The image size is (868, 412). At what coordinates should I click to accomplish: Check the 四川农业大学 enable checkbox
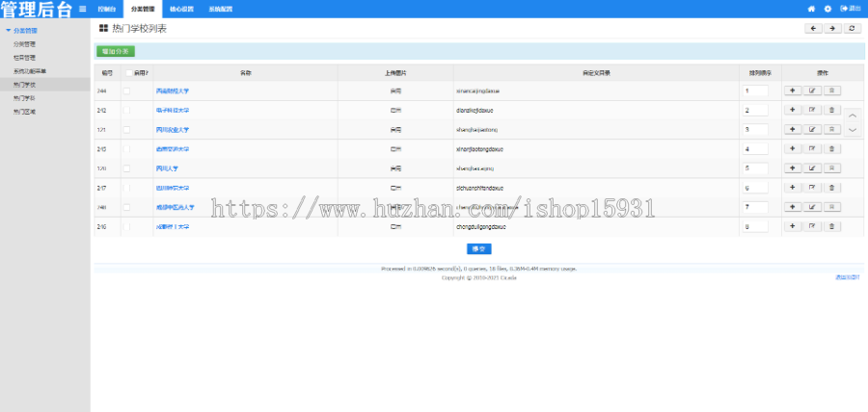click(x=126, y=129)
